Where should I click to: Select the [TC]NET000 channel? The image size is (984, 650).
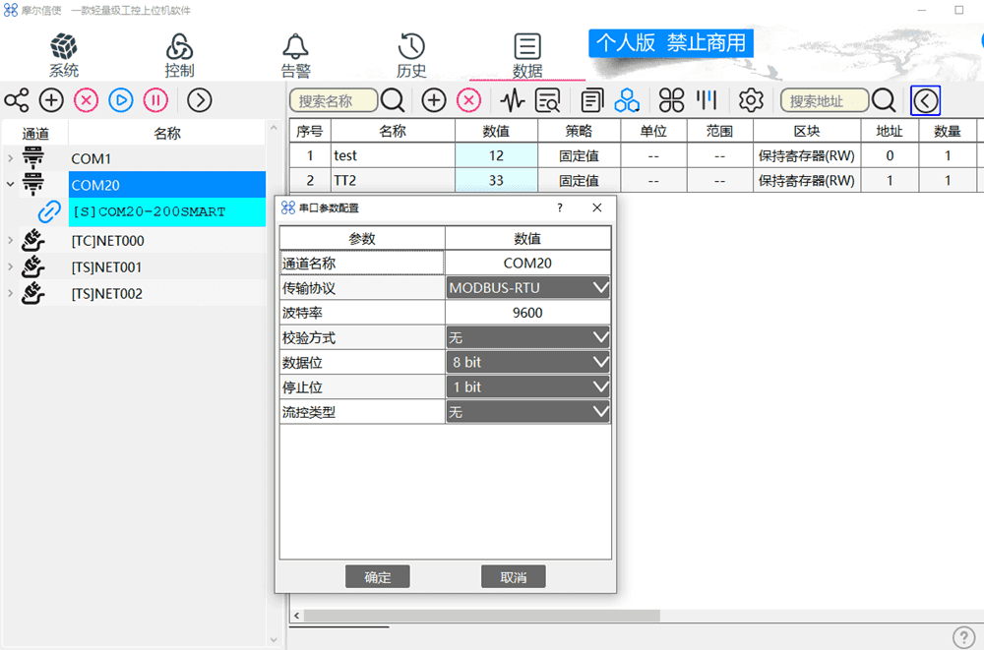107,241
